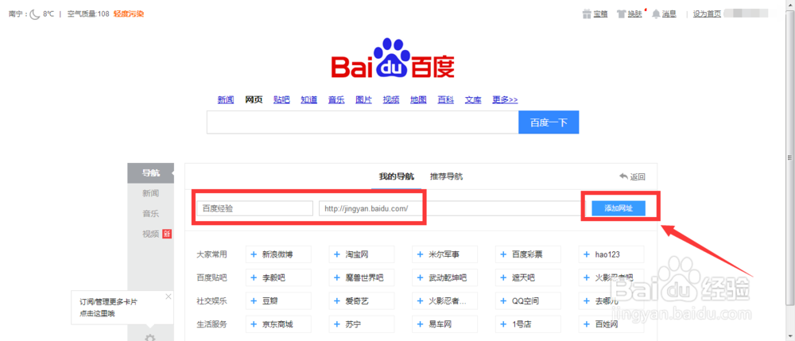
Task: Add 易车网 with its plus icon
Action: tap(420, 324)
